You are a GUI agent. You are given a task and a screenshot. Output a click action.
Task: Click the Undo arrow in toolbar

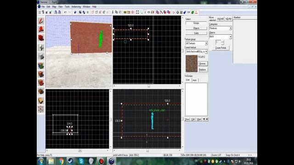pyautogui.click(x=65, y=12)
